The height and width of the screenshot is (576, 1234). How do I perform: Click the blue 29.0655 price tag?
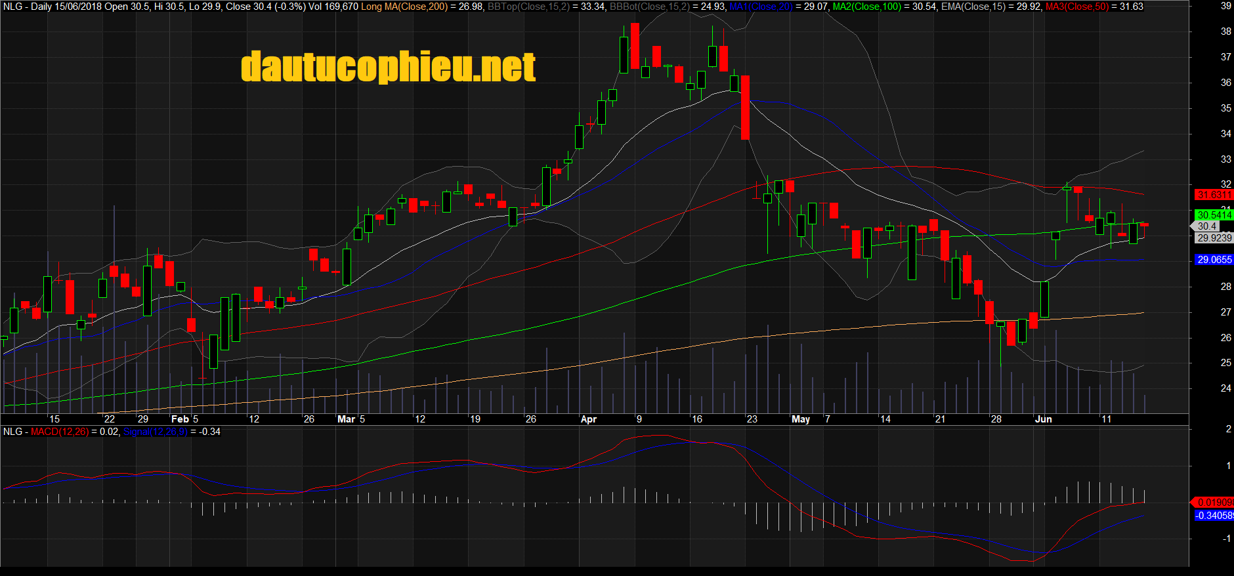[x=1213, y=260]
